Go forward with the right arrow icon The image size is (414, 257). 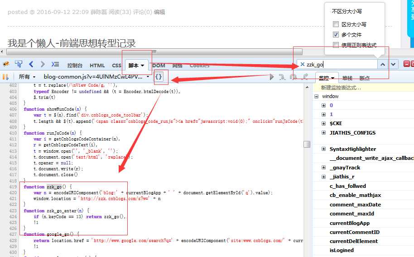[43, 64]
